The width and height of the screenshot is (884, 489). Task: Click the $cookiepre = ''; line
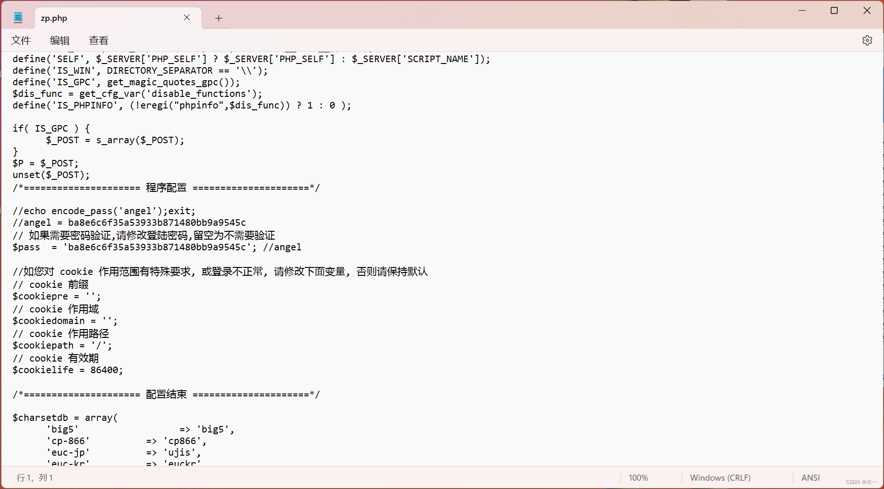point(57,296)
